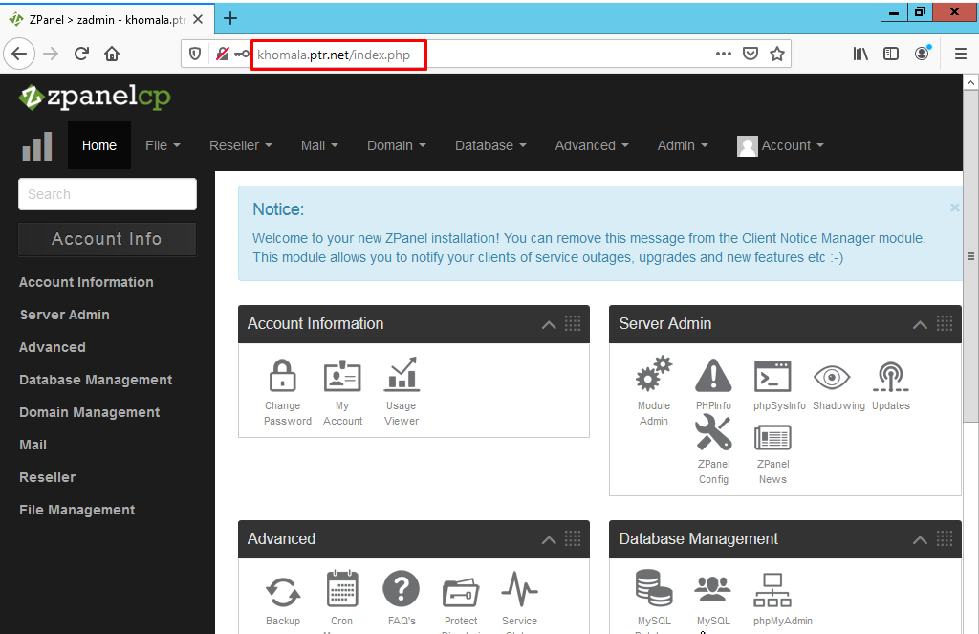The height and width of the screenshot is (634, 979).
Task: Go to Advanced in sidebar
Action: [53, 347]
